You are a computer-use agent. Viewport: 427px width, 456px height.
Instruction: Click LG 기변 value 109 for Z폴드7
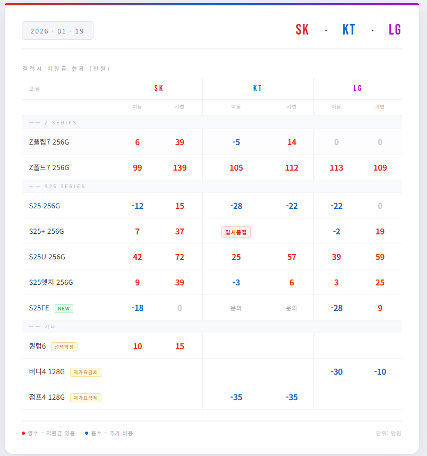click(x=380, y=168)
